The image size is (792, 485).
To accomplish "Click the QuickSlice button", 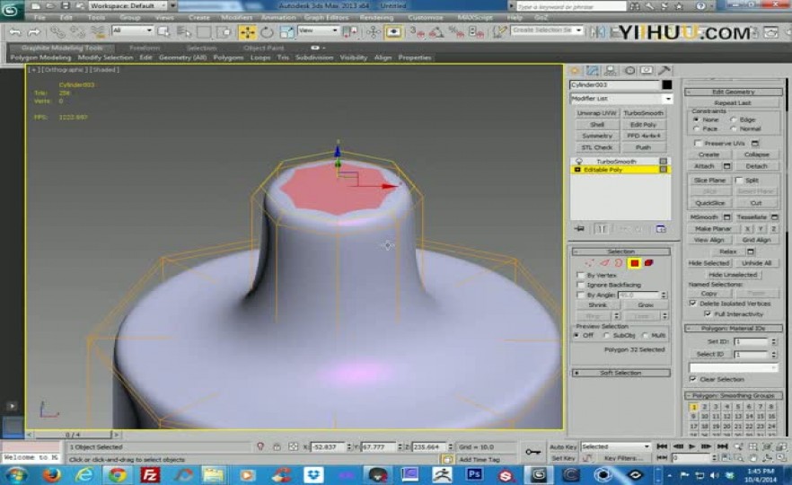I will tap(710, 203).
